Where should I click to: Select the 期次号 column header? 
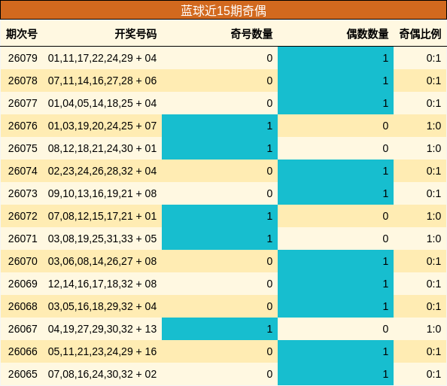point(22,34)
